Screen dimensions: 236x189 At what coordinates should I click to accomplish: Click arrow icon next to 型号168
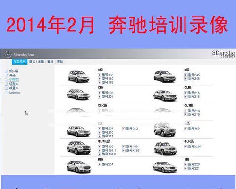pyautogui.click(x=100, y=75)
